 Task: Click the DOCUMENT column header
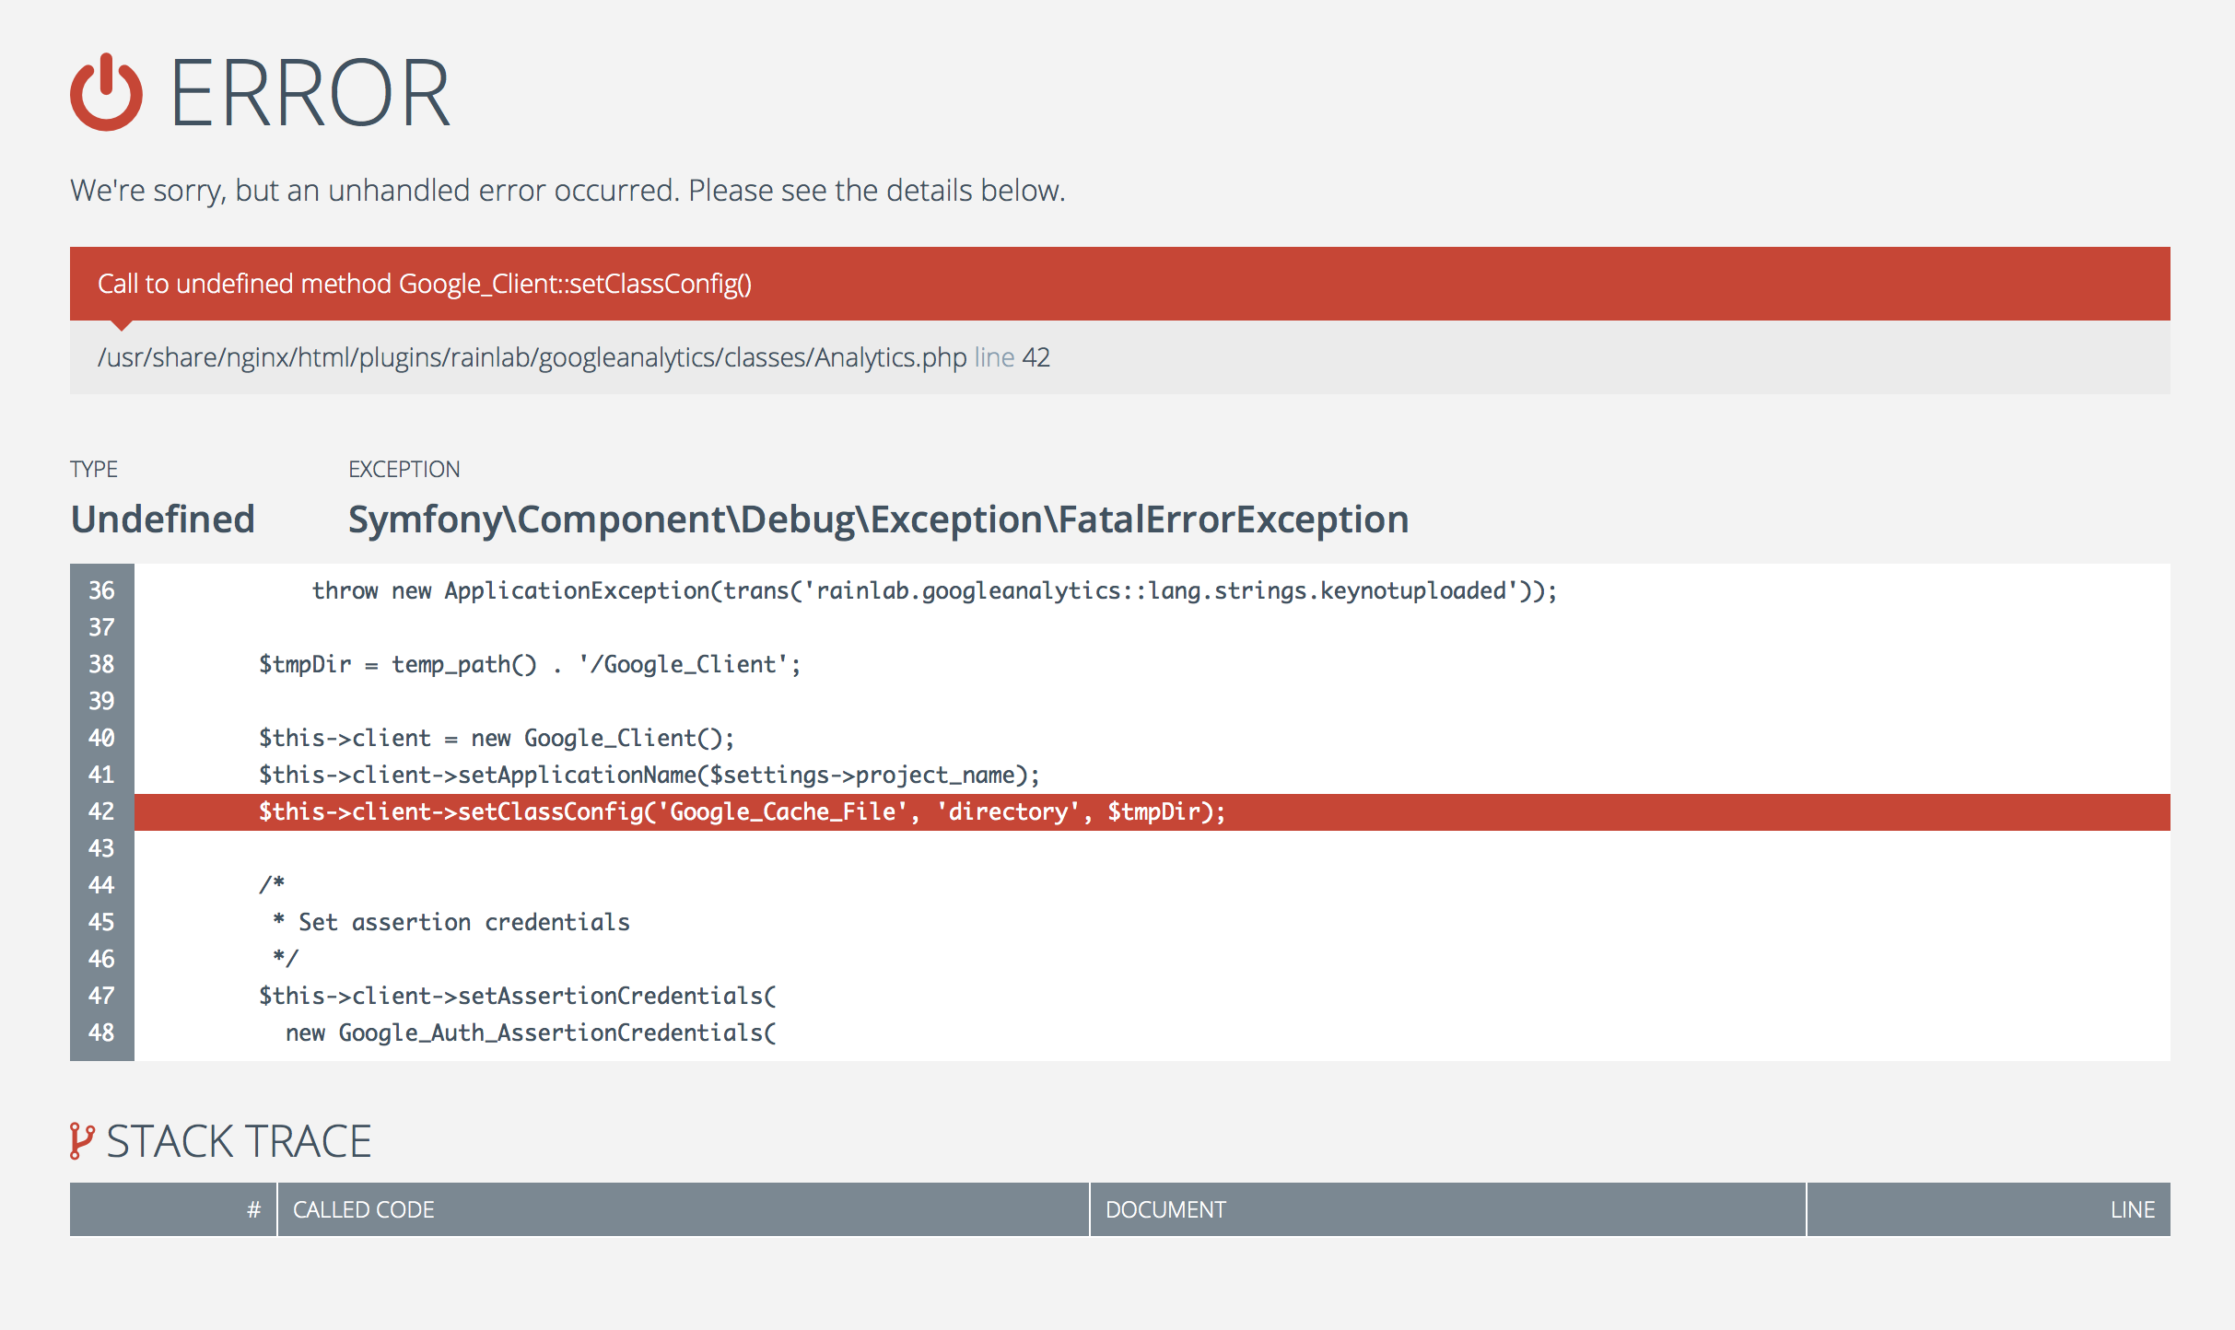click(x=1165, y=1209)
